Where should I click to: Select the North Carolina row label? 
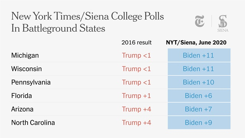pos(33,123)
